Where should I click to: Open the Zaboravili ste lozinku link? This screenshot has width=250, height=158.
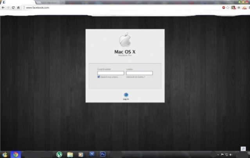coord(136,77)
